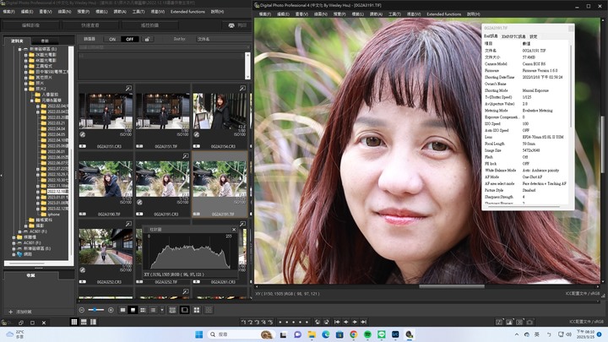Open Windows Start menu
The image size is (608, 342).
point(199,334)
